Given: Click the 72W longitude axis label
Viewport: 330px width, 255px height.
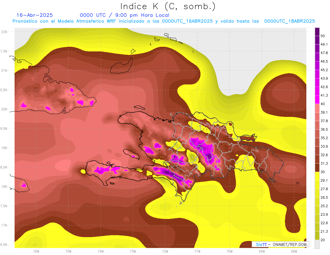Looking at the screenshot, I should 165,251.
